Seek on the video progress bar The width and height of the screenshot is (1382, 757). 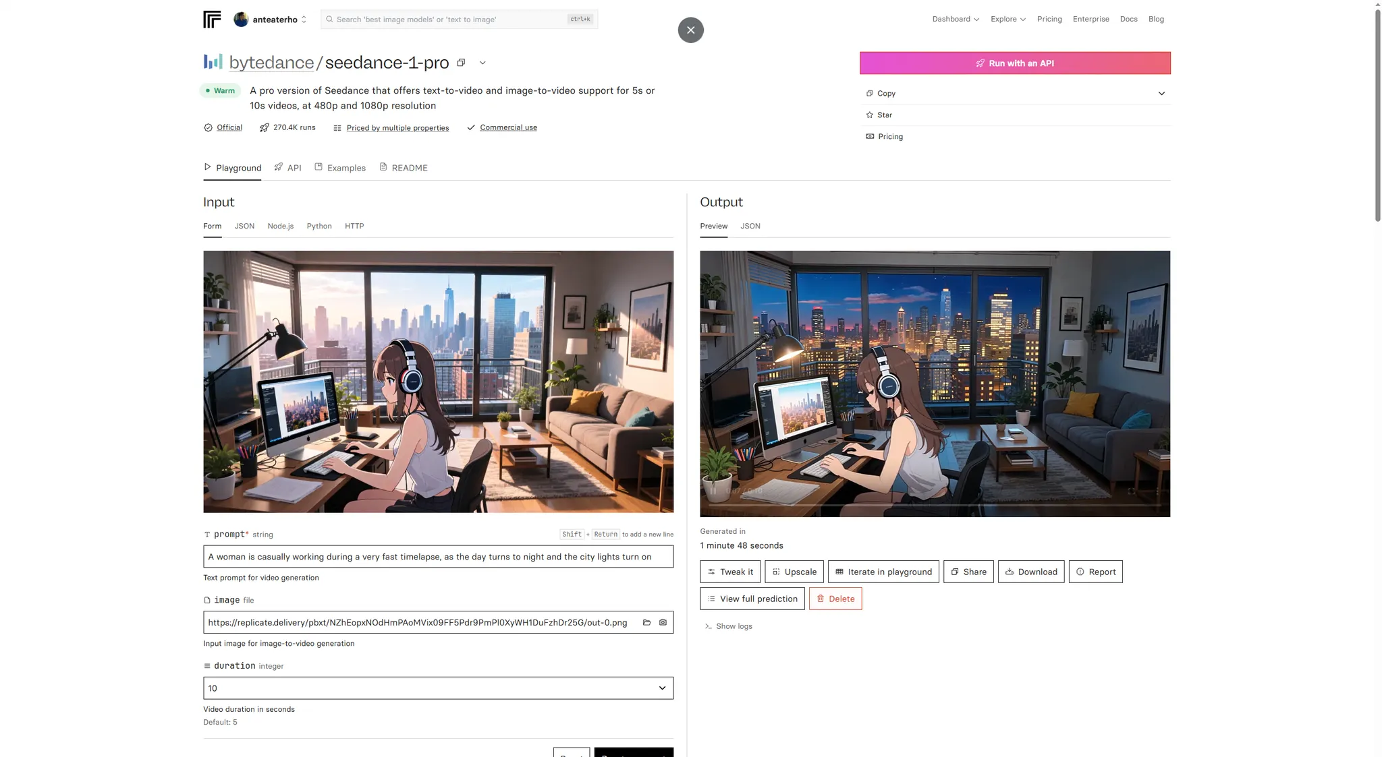[935, 505]
